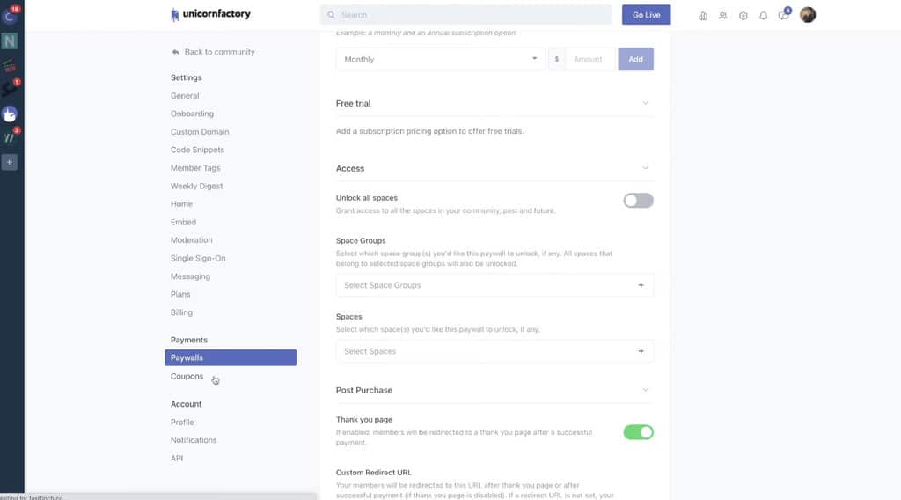Screen dimensions: 901x500
Task: Click the settings gear icon in header
Action: (x=744, y=15)
